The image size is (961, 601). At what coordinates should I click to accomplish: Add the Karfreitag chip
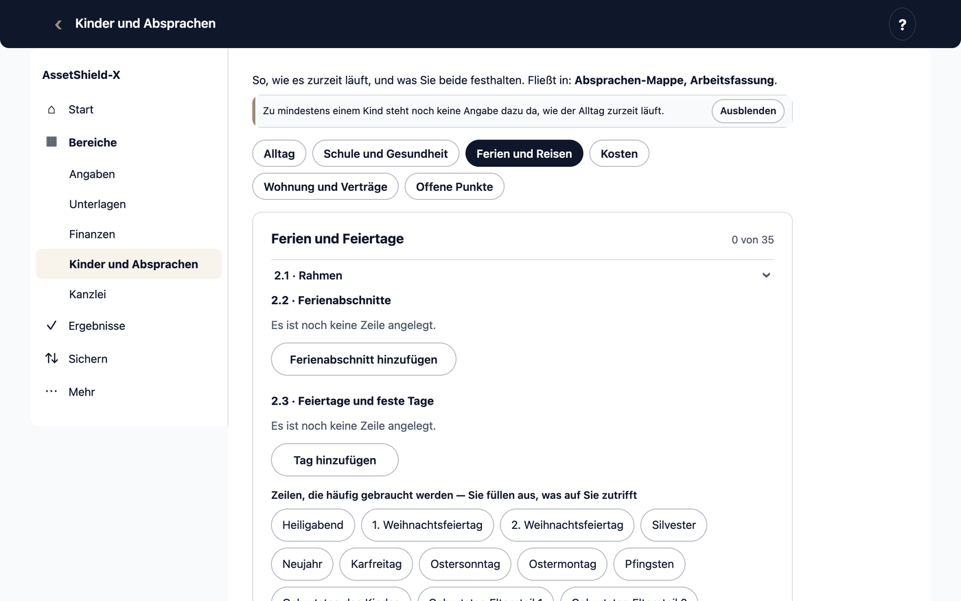tap(376, 565)
